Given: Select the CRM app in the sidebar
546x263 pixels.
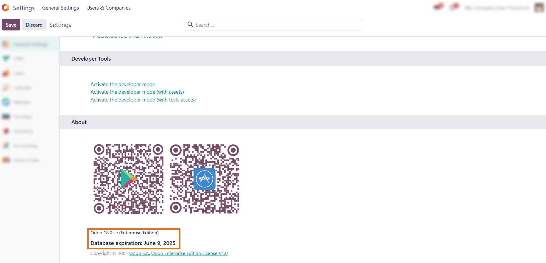Looking at the screenshot, I should coord(30,59).
